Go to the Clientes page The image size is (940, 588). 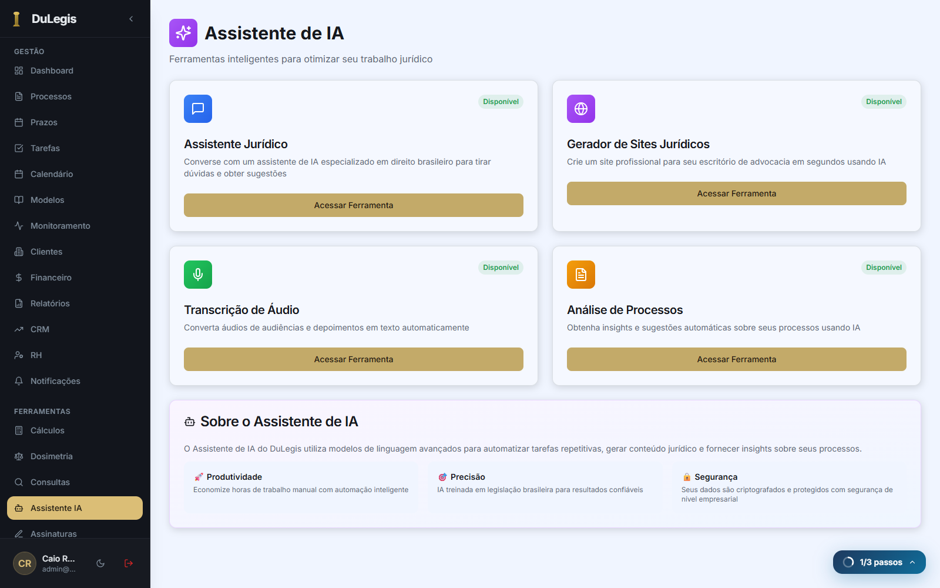click(75, 252)
